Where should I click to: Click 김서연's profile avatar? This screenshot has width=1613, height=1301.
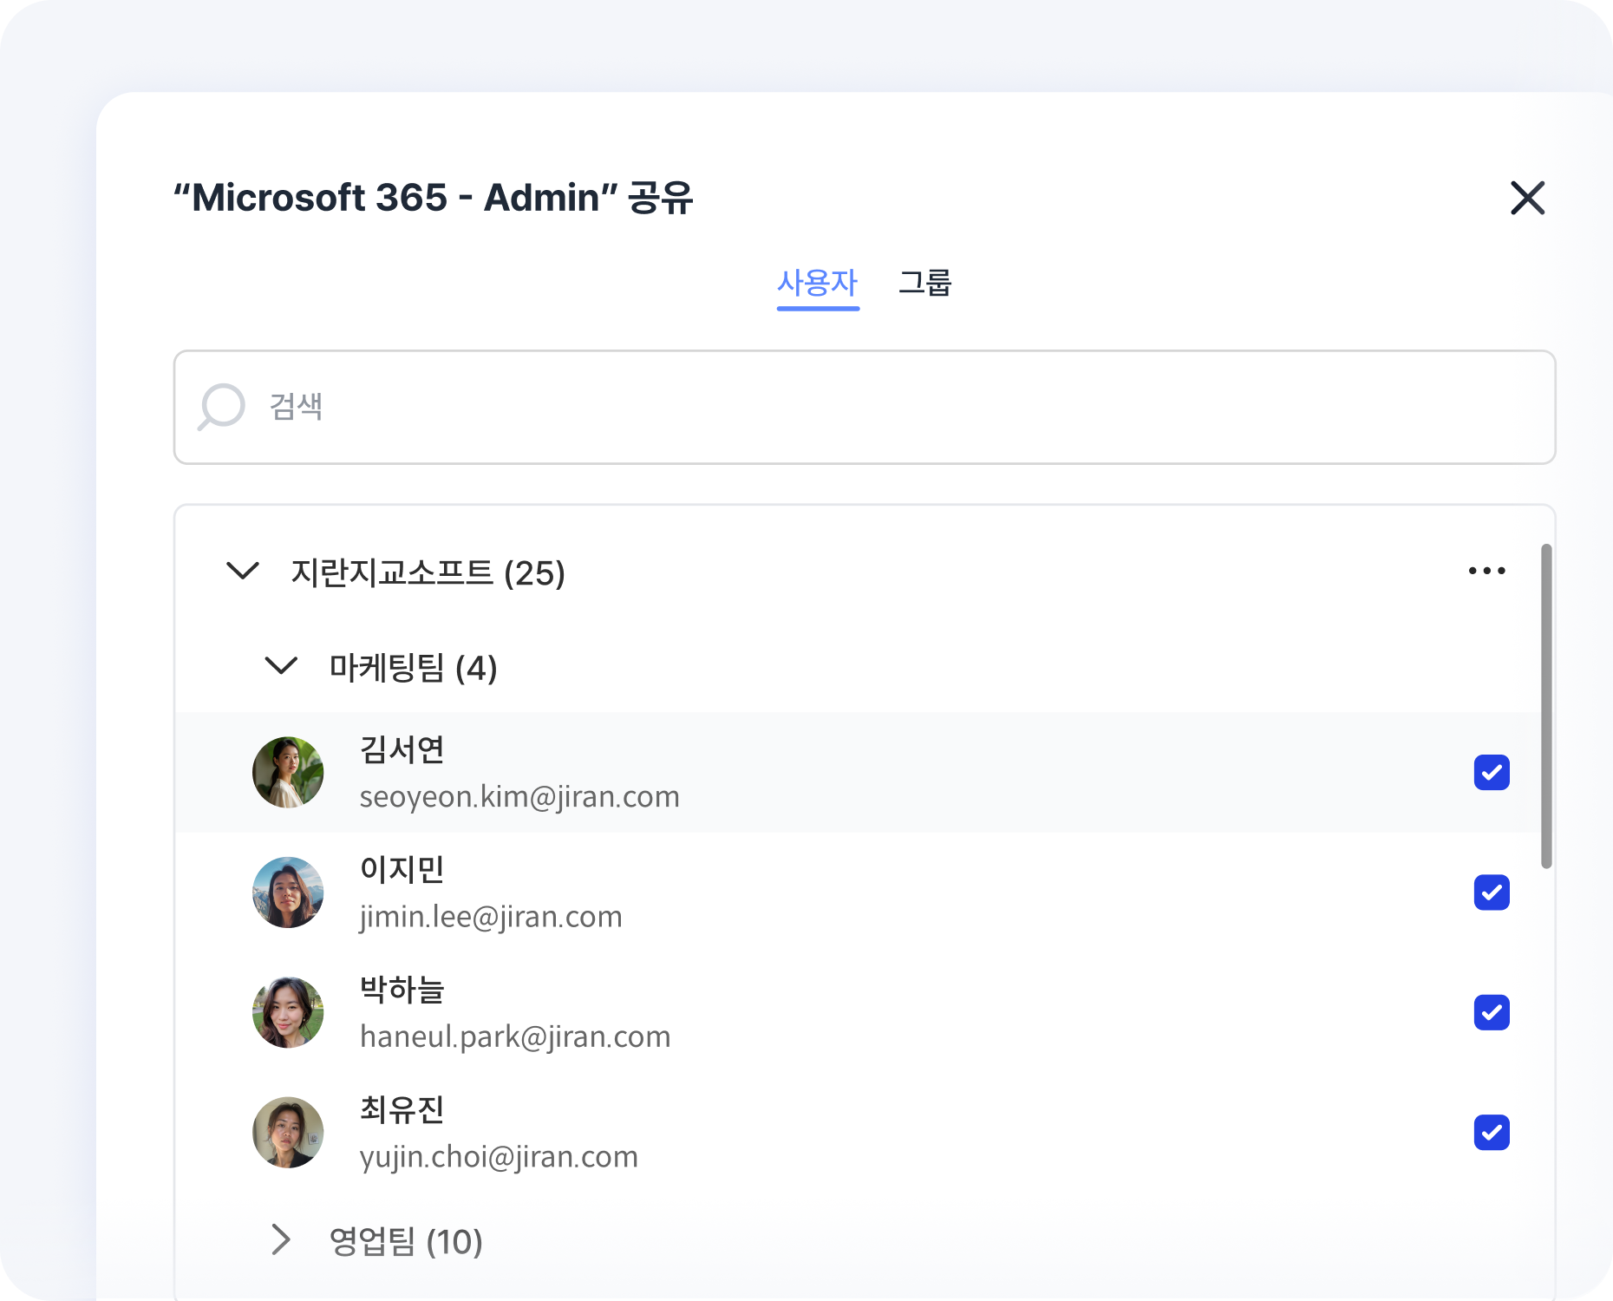click(288, 773)
